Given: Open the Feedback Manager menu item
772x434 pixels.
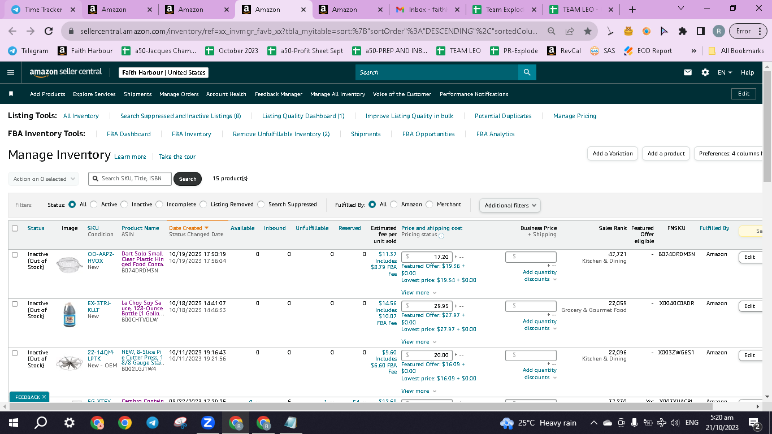Looking at the screenshot, I should [279, 94].
